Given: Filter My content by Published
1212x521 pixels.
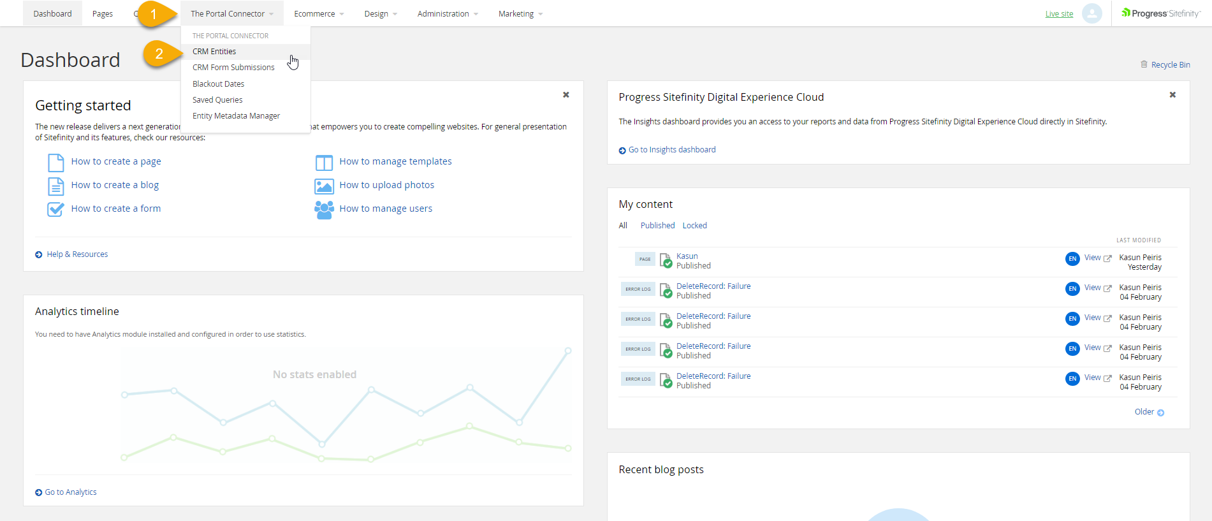Looking at the screenshot, I should (657, 226).
